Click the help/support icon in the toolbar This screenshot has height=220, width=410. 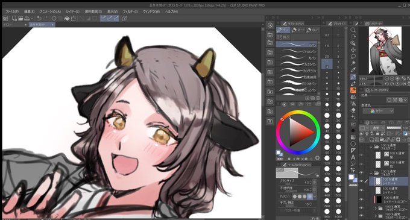(x=124, y=18)
